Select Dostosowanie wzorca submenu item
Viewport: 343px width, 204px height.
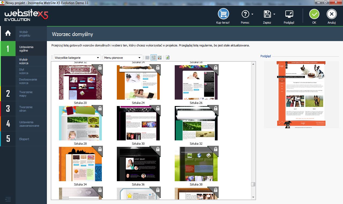tap(31, 81)
